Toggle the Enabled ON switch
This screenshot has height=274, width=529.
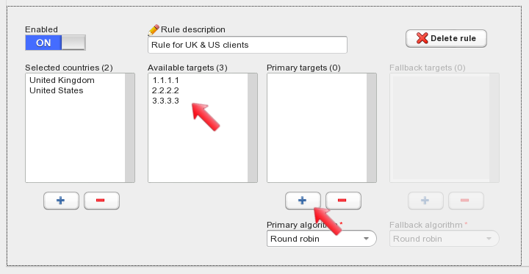click(x=55, y=43)
